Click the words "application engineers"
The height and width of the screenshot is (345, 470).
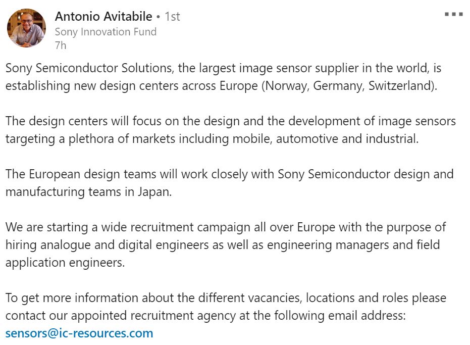(65, 263)
